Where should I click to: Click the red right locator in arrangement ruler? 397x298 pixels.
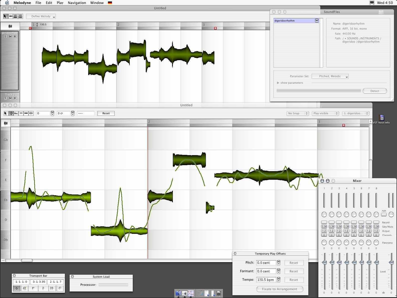215,28
